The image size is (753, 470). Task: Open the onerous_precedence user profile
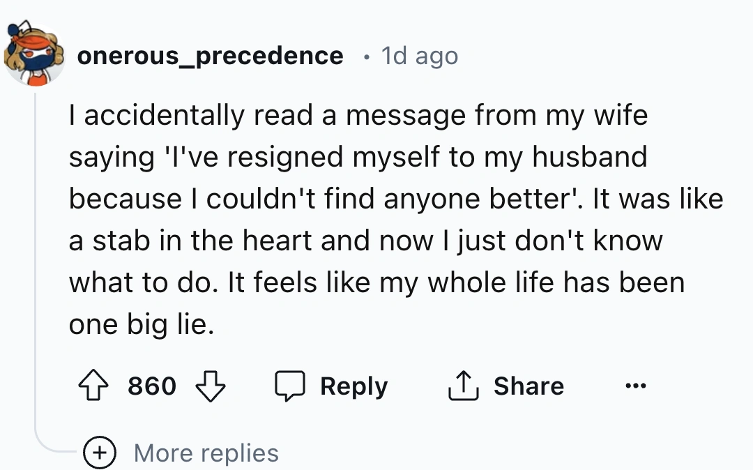click(x=210, y=56)
